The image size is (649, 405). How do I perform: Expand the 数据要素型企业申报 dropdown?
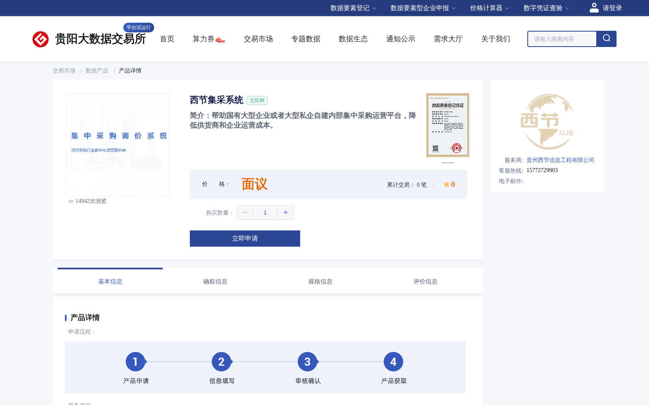click(x=423, y=8)
